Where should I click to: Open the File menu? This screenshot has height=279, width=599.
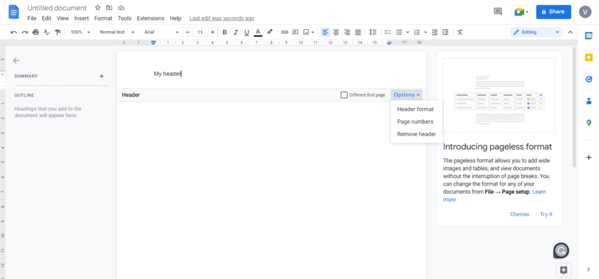pos(32,18)
